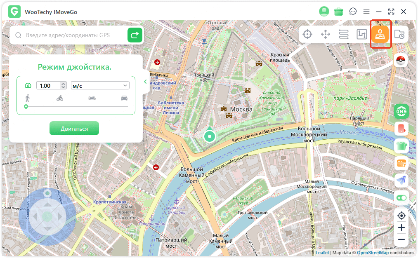
Task: Choose the Two-spot route mode icon
Action: pyautogui.click(x=344, y=34)
